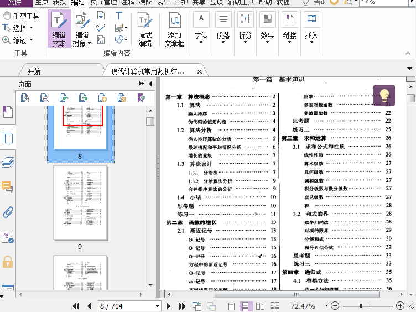Open the pages side panel icon
Viewport: 416px width, 312px height.
pyautogui.click(x=8, y=137)
